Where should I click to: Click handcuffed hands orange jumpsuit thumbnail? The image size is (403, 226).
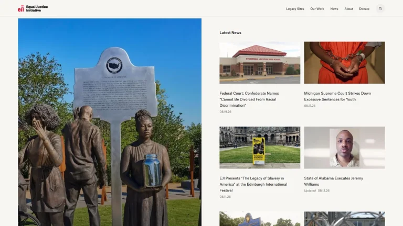(x=344, y=63)
